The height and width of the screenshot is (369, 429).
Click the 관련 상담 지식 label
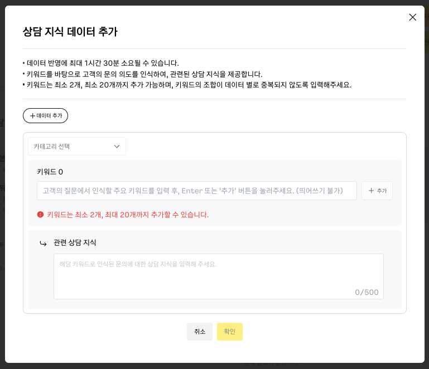click(75, 242)
